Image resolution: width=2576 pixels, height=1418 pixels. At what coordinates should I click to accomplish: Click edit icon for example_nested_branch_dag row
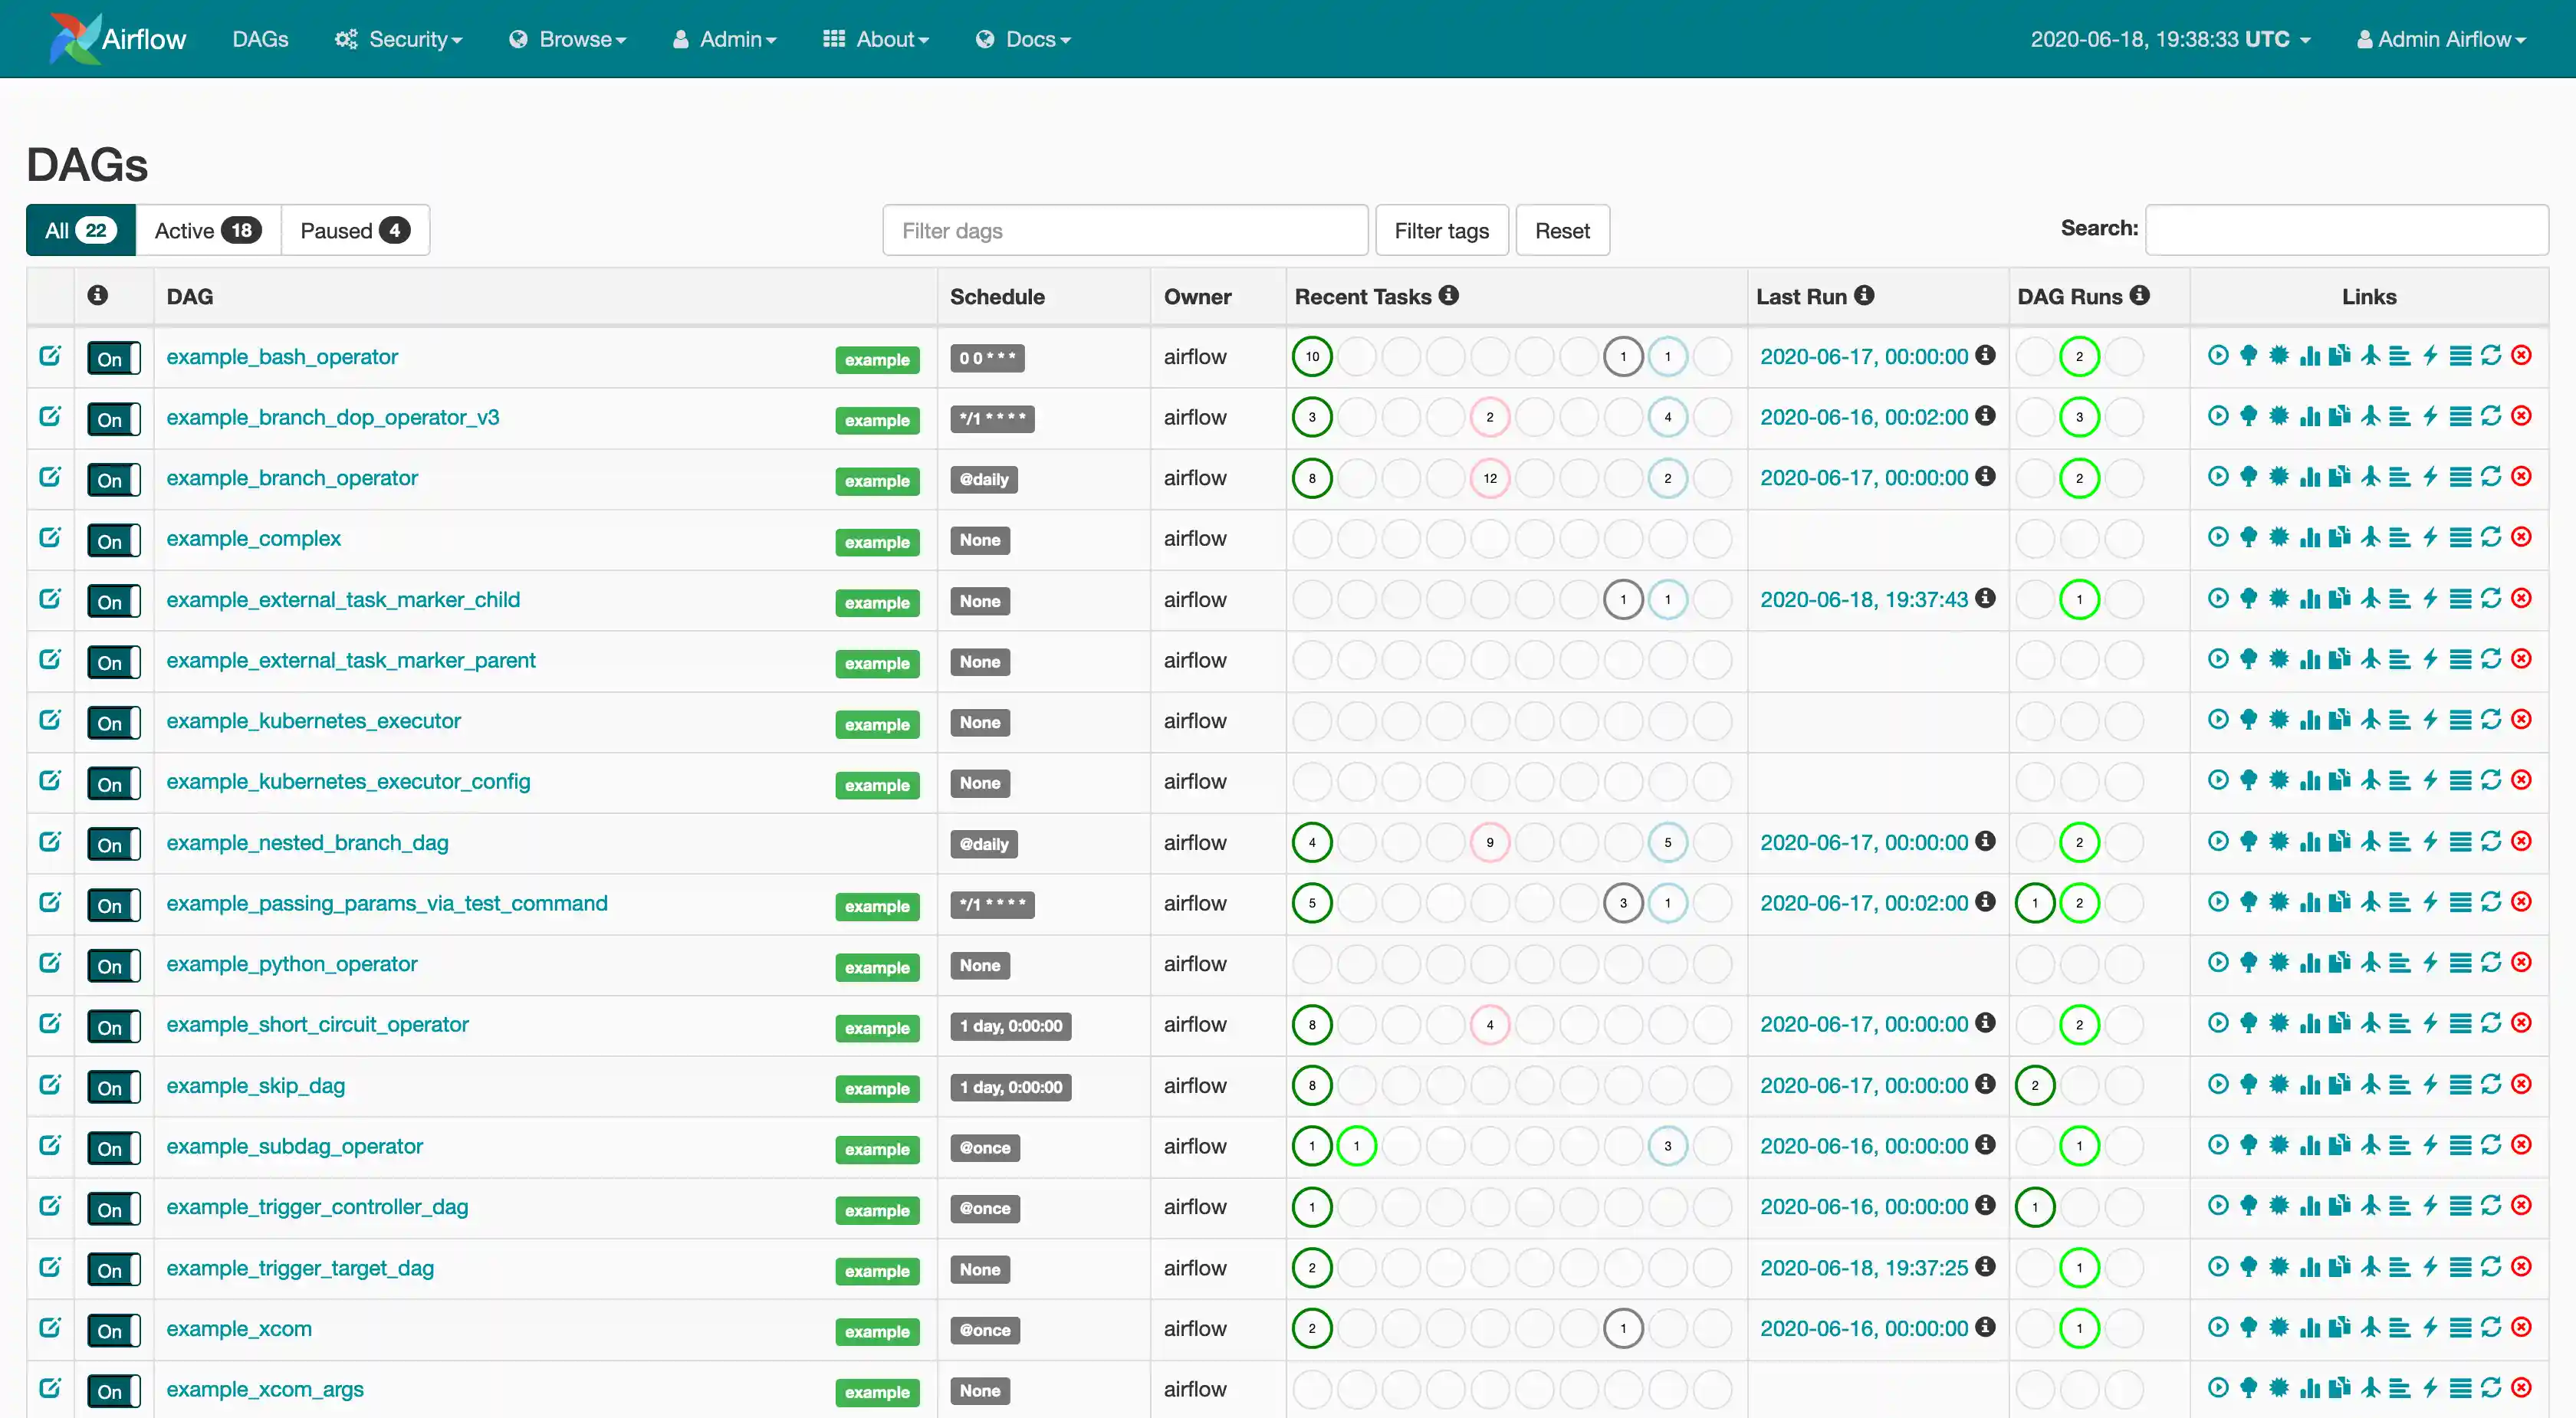pyautogui.click(x=49, y=841)
